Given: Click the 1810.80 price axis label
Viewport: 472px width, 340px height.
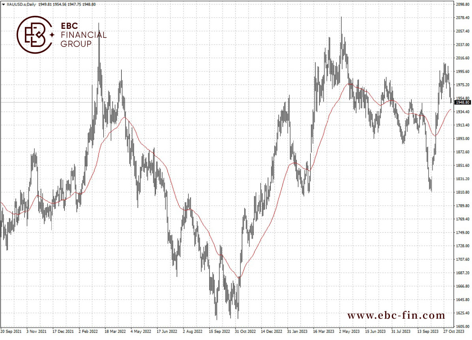Looking at the screenshot, I should coord(463,192).
